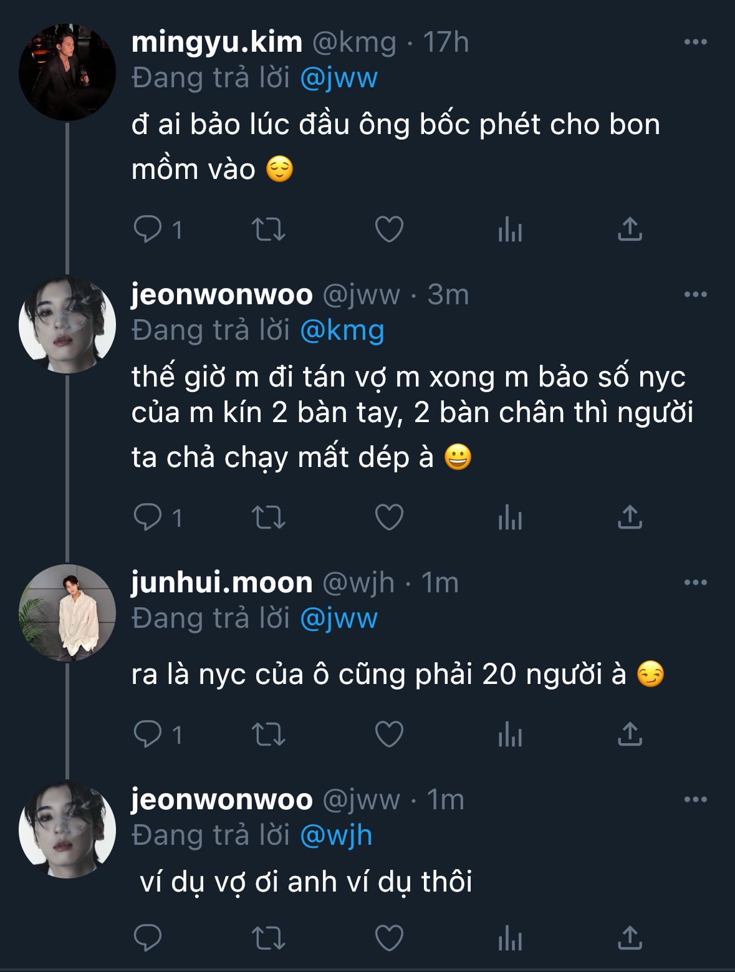The height and width of the screenshot is (972, 735).
Task: Open the @wjh mention link
Action: tap(336, 835)
